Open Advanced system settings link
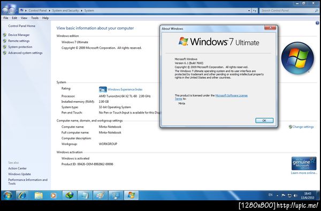The height and width of the screenshot is (211, 321). (x=25, y=53)
